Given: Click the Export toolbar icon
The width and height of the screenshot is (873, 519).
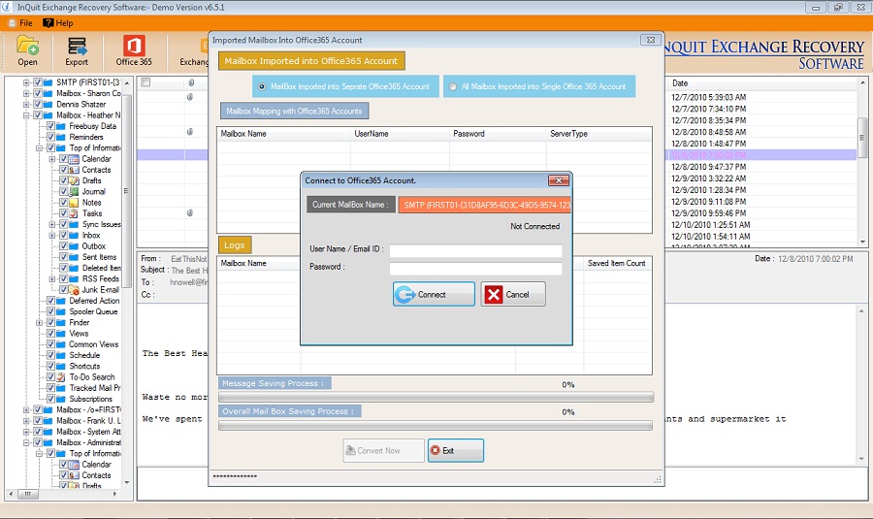Looking at the screenshot, I should [77, 50].
